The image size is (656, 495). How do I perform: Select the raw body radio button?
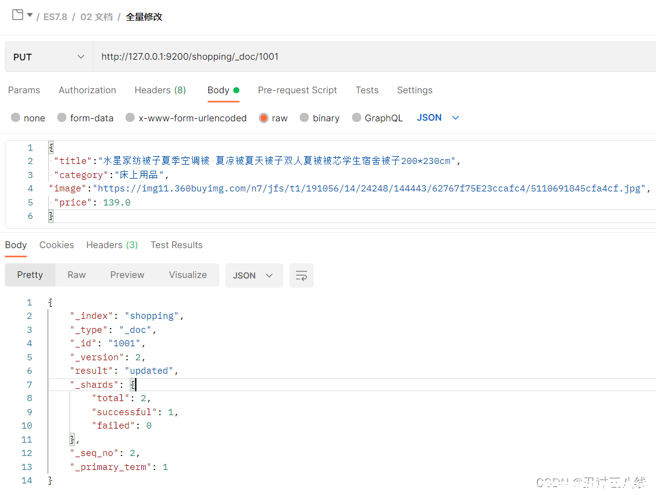coord(264,118)
